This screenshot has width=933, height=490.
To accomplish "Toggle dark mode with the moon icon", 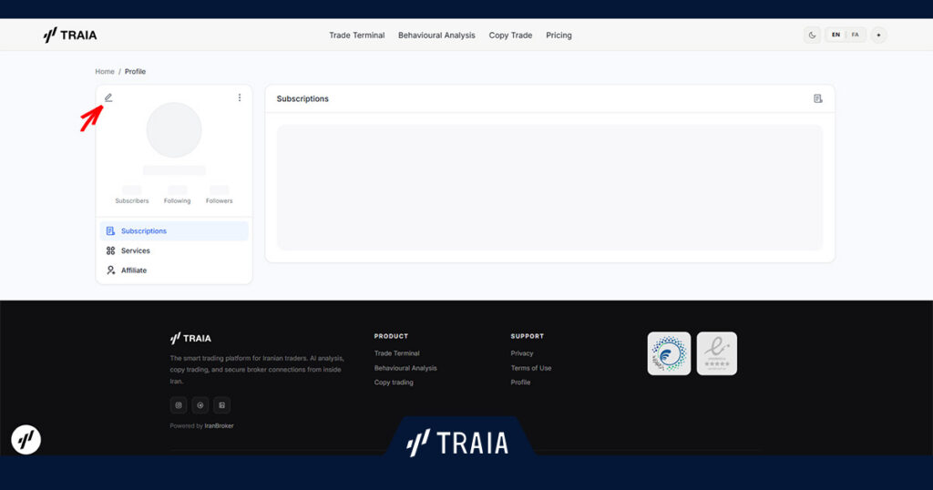I will 812,36.
